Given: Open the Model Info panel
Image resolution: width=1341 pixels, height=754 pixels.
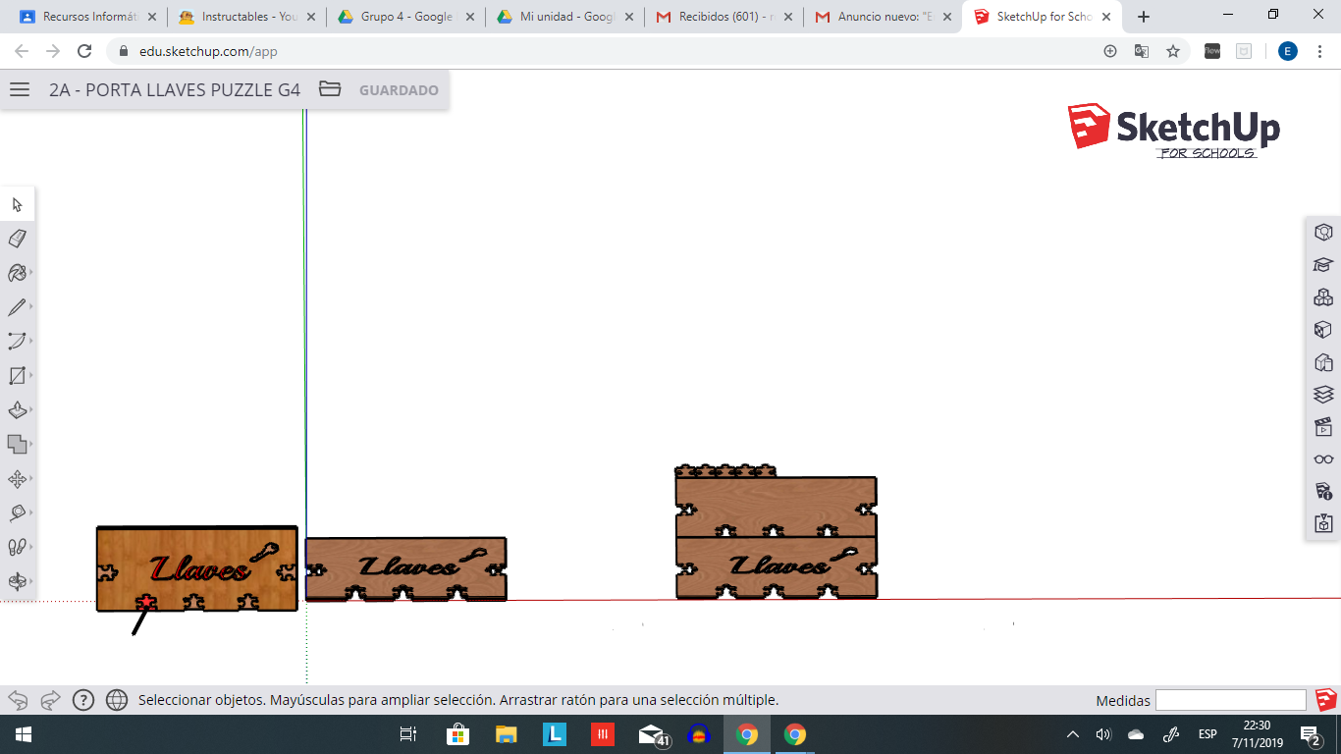Looking at the screenshot, I should pos(1323,492).
